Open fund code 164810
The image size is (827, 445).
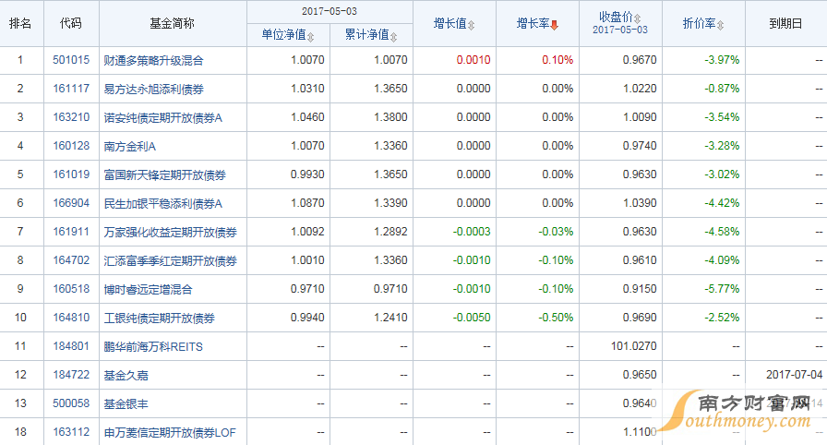(x=71, y=318)
